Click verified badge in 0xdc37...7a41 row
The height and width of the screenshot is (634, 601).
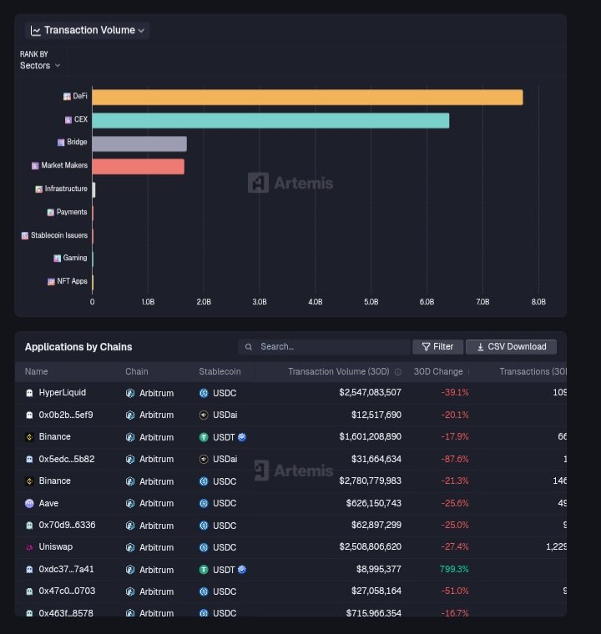[242, 569]
